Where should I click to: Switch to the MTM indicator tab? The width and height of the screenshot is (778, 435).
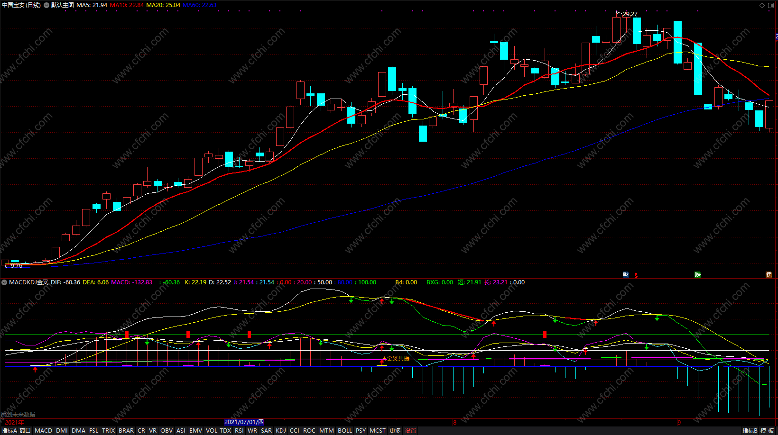(326, 431)
